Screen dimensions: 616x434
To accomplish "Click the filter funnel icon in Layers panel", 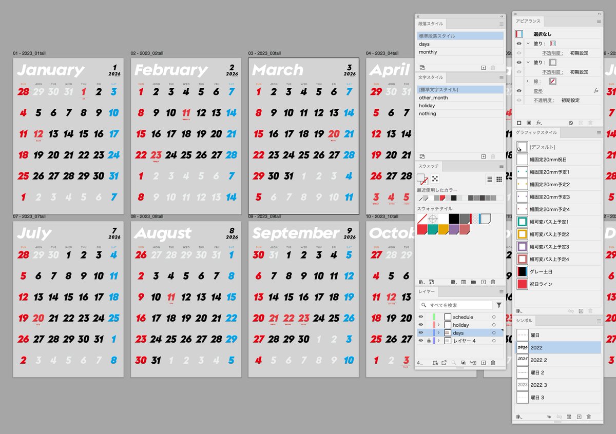I will click(499, 305).
